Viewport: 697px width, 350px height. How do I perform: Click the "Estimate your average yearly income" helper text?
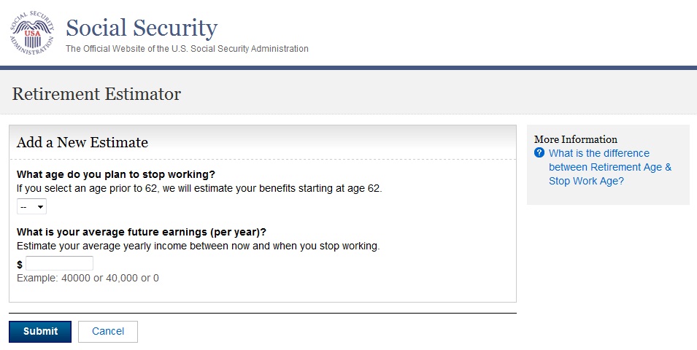click(x=198, y=246)
